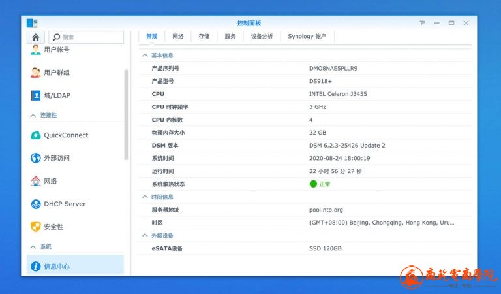Select uptime 22 小时 56 分 27 秒

coord(335,171)
